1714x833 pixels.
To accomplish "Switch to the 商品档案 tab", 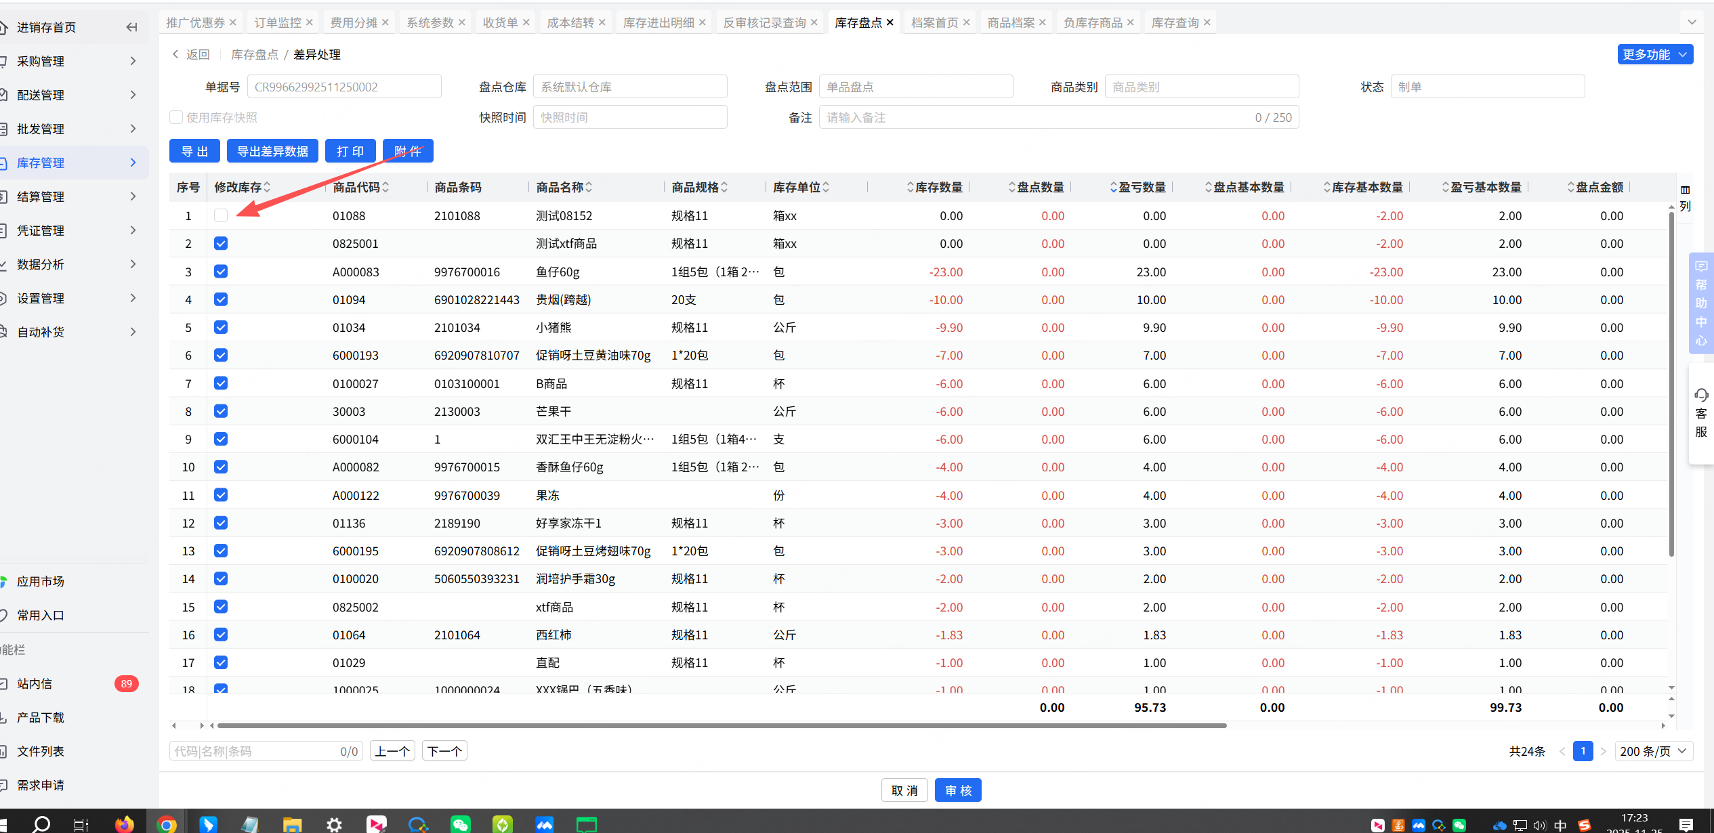I will [x=1010, y=22].
